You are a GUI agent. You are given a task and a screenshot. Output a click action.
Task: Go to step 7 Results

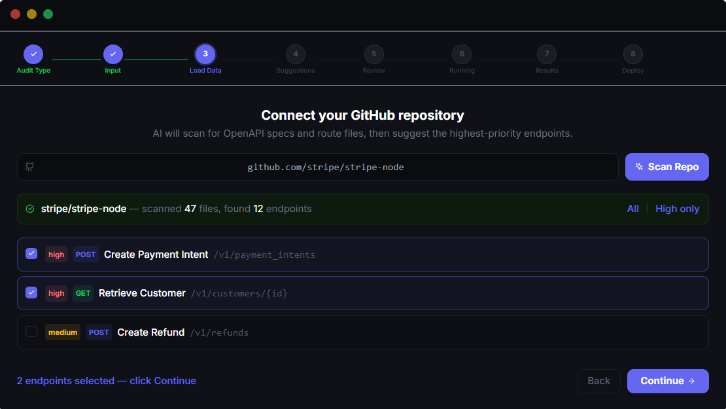(x=547, y=54)
